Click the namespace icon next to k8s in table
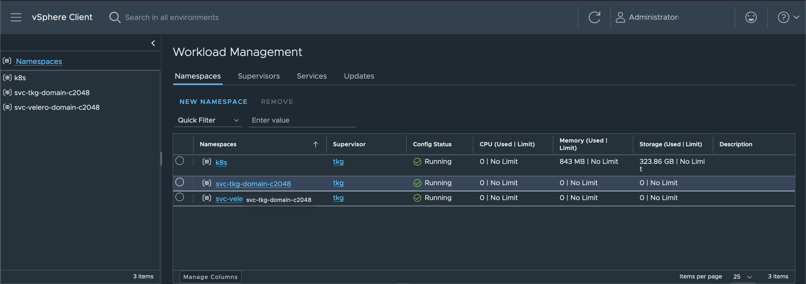 207,162
